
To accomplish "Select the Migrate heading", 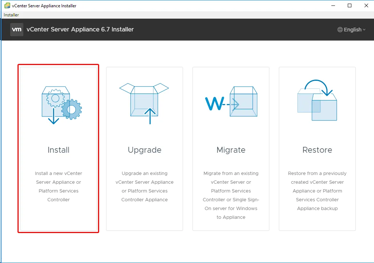I will coord(231,150).
